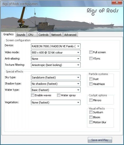This screenshot has width=124, height=145.
Task: Open the Video mode dropdown
Action: (x=56, y=52)
